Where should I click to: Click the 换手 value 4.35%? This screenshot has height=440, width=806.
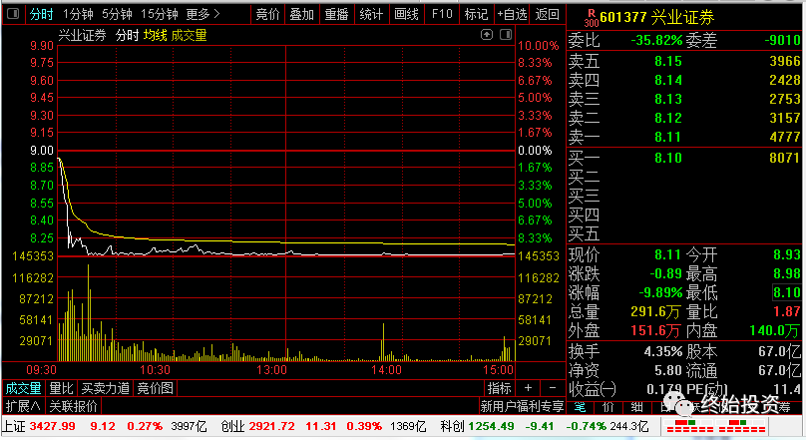click(x=663, y=351)
